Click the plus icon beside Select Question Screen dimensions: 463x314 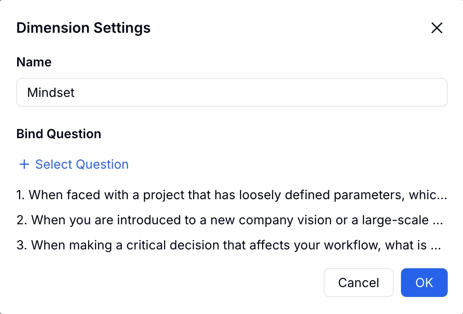pos(23,164)
